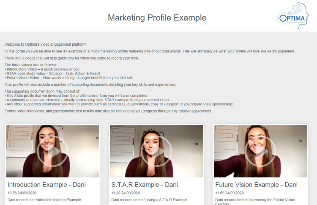Click the 'Introductory Video' bullet line
The width and height of the screenshot is (317, 205).
[x=42, y=69]
